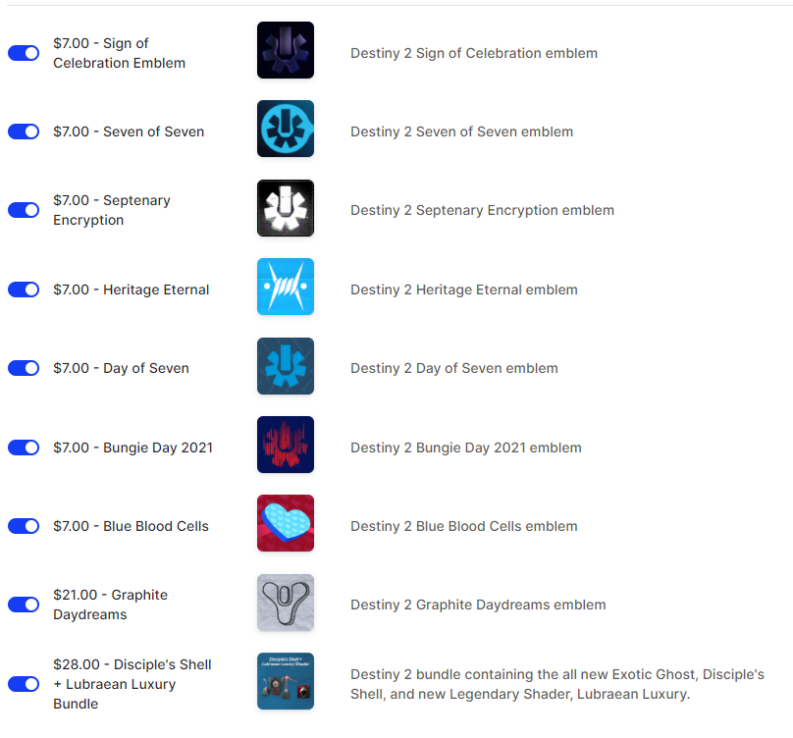
Task: Disable the Seven of Seven toggle
Action: [23, 131]
